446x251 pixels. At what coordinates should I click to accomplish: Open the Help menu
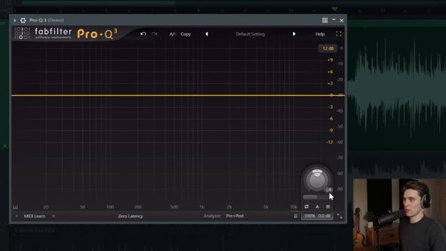click(x=320, y=34)
